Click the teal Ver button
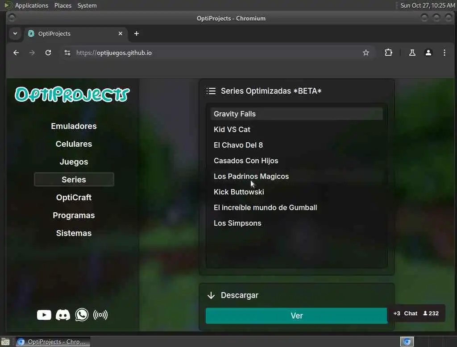 click(x=296, y=315)
